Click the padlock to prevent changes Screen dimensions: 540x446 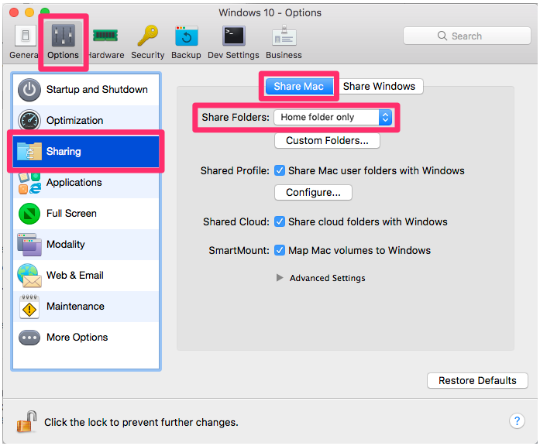27,421
